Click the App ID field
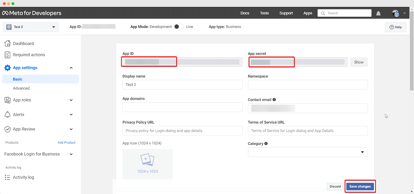The height and width of the screenshot is (194, 414). pyautogui.click(x=182, y=62)
